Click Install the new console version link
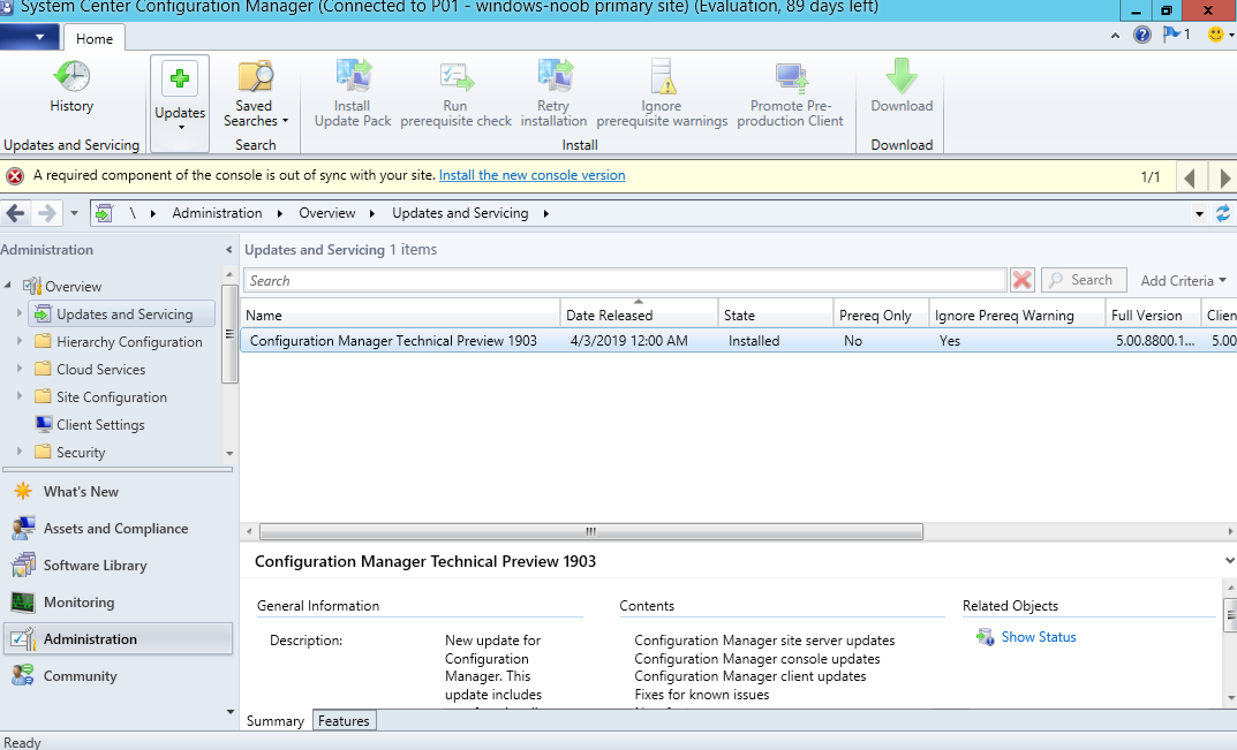Image resolution: width=1237 pixels, height=750 pixels. tap(532, 175)
